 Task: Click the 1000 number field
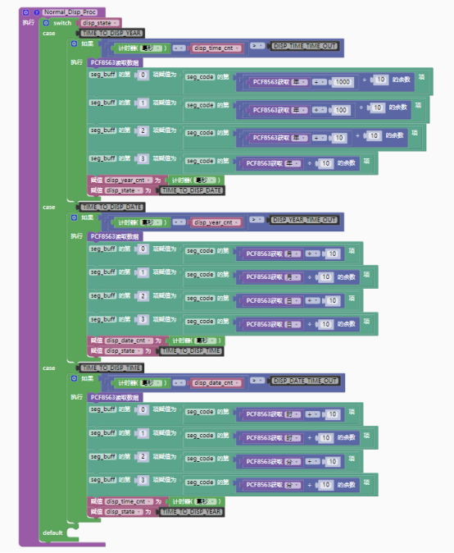click(343, 82)
